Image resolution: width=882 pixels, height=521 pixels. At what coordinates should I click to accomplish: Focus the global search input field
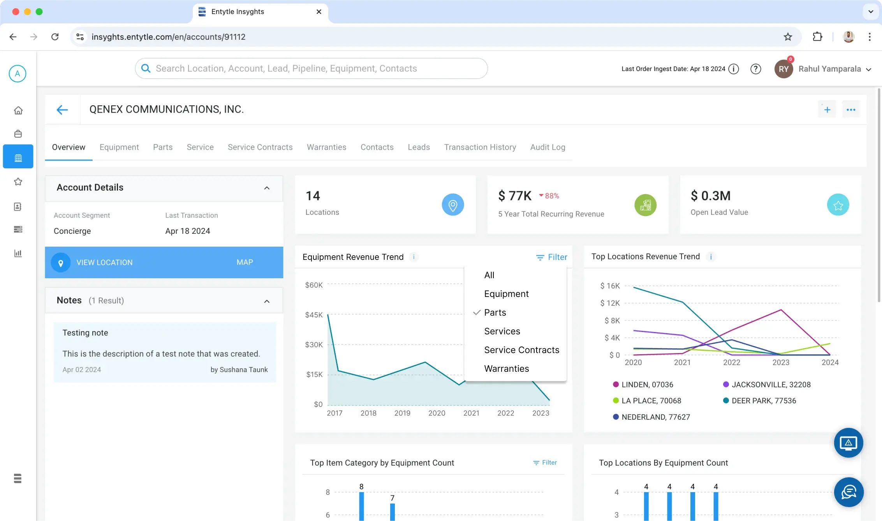(x=311, y=69)
